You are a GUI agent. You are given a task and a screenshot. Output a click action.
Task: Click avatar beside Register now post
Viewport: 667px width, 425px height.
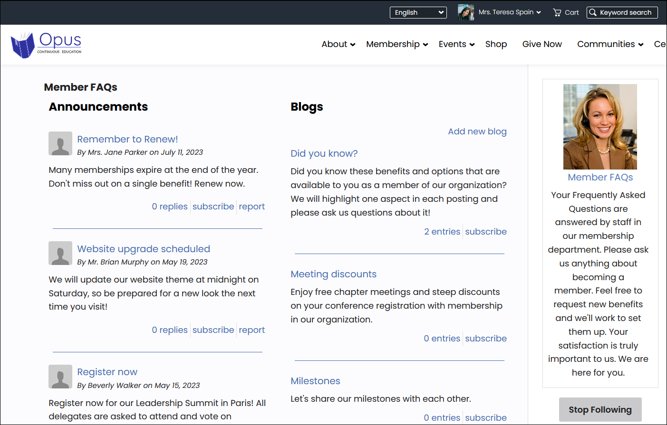point(60,377)
